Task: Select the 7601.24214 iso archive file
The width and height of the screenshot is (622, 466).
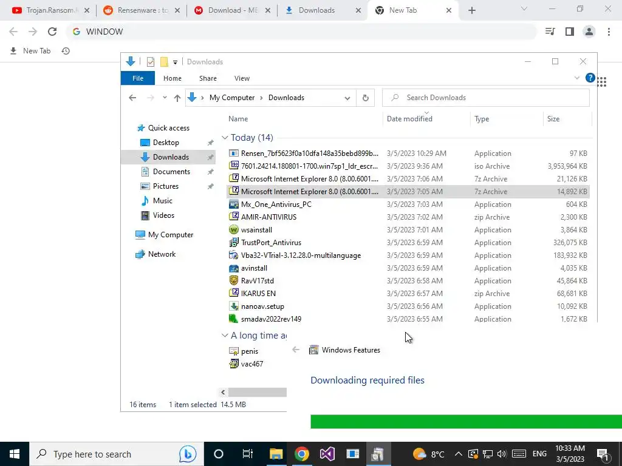Action: pyautogui.click(x=309, y=166)
